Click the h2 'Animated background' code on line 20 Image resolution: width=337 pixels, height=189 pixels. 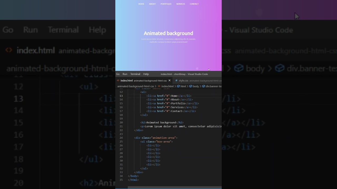click(x=162, y=123)
